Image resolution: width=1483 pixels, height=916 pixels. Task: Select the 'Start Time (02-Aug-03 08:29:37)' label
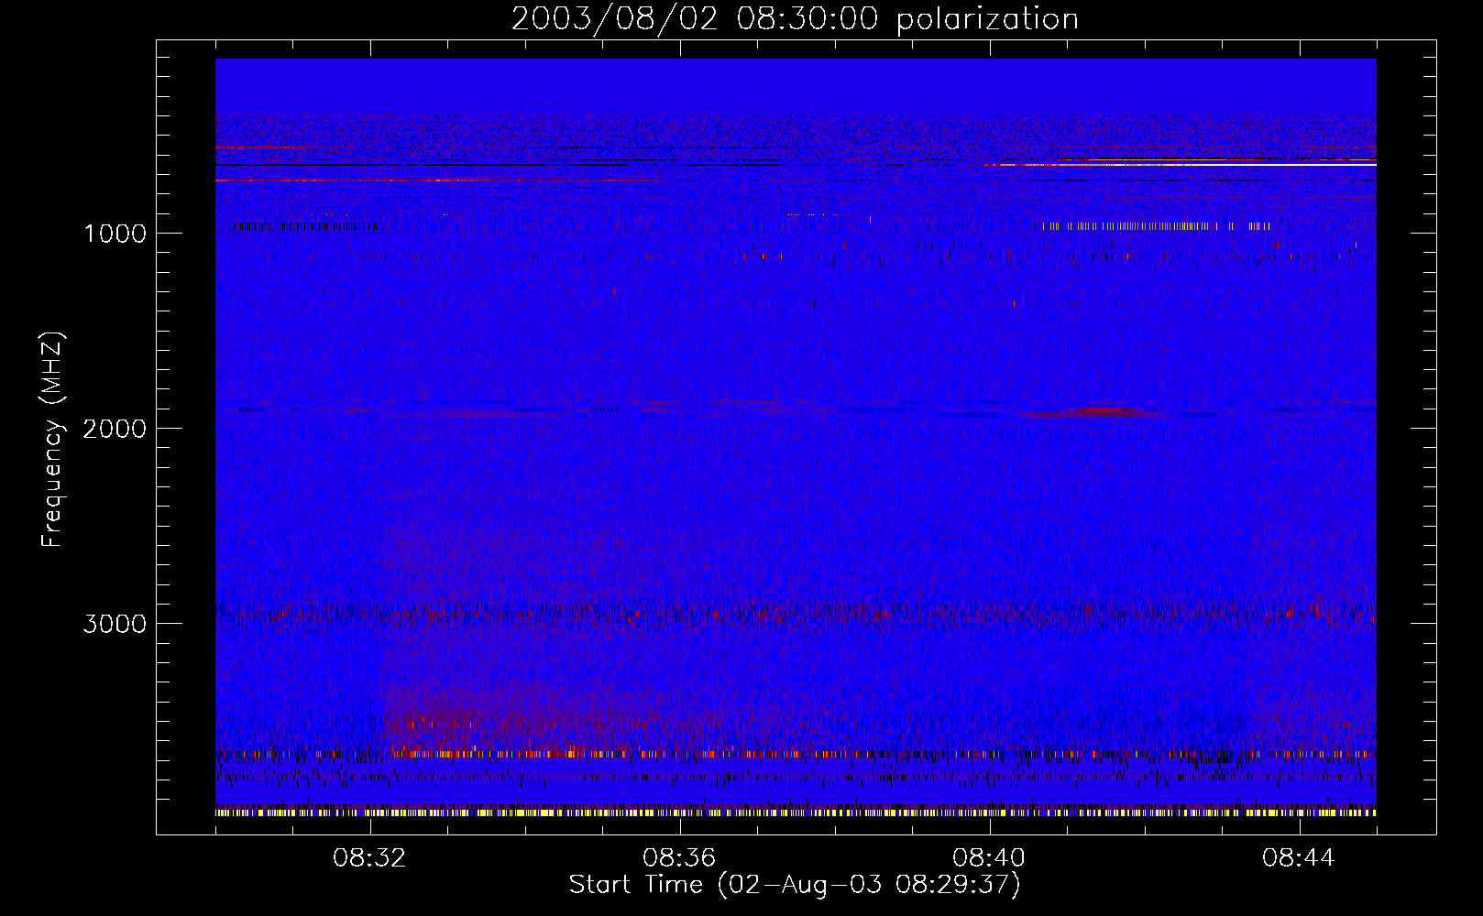795,885
